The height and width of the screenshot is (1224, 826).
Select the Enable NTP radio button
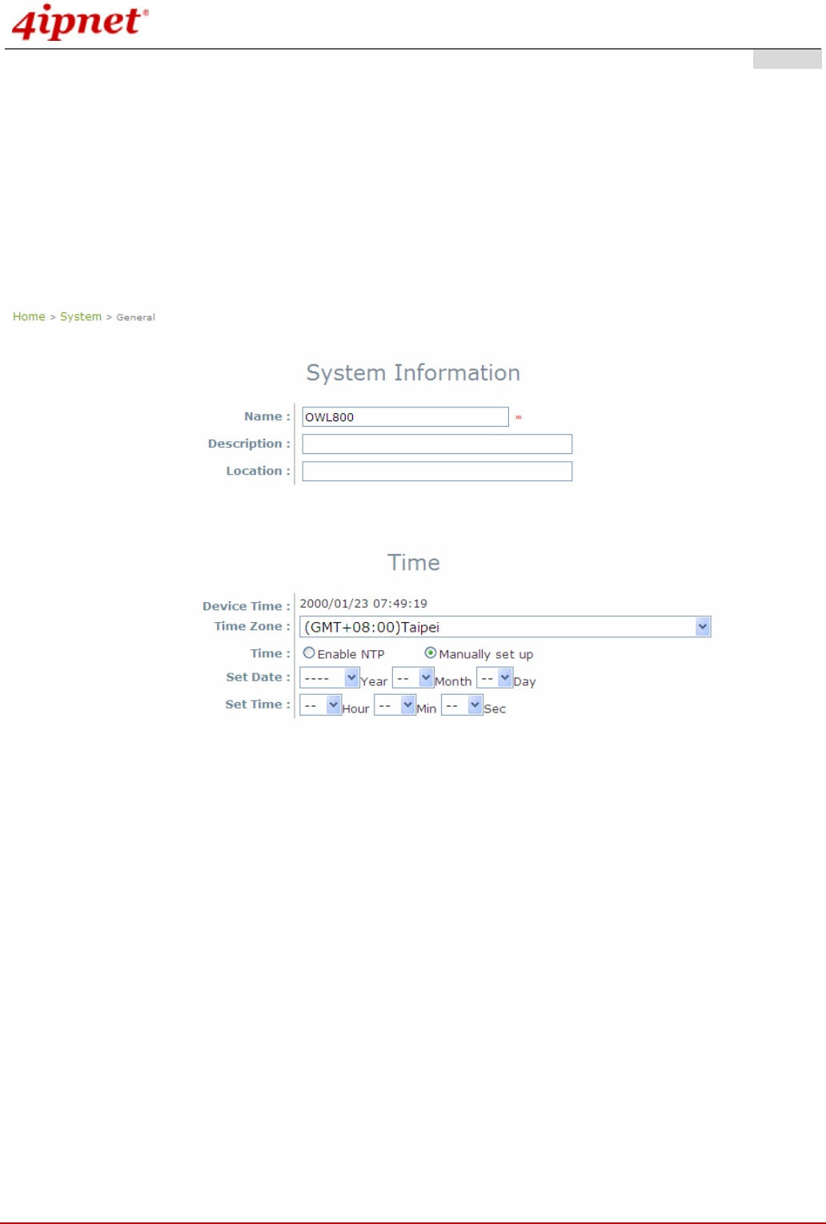pyautogui.click(x=309, y=653)
